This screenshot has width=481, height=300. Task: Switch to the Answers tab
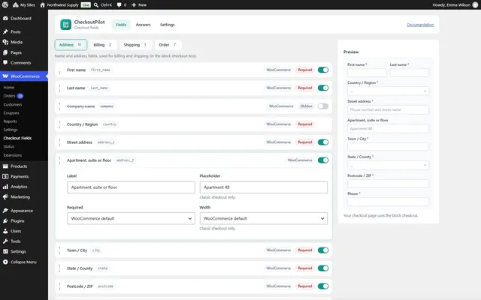144,25
